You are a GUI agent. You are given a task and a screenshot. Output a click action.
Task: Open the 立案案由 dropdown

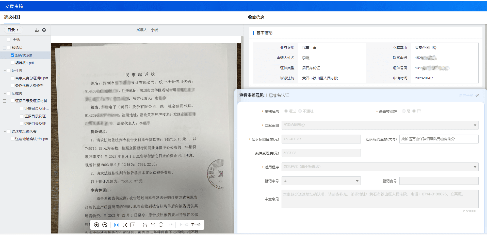click(380, 125)
